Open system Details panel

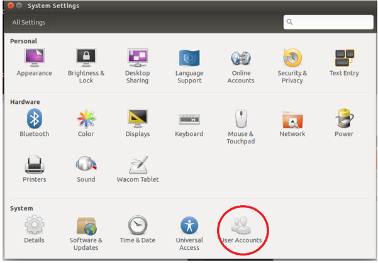point(34,229)
